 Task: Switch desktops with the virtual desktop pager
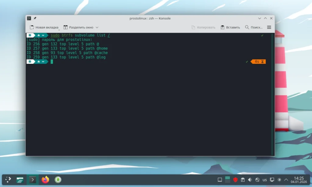tap(227, 180)
